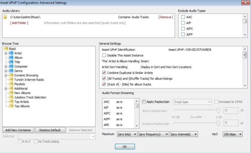Click the TuneIn Internet Radio folder icon
Screen dimensions: 251x153
point(11,80)
